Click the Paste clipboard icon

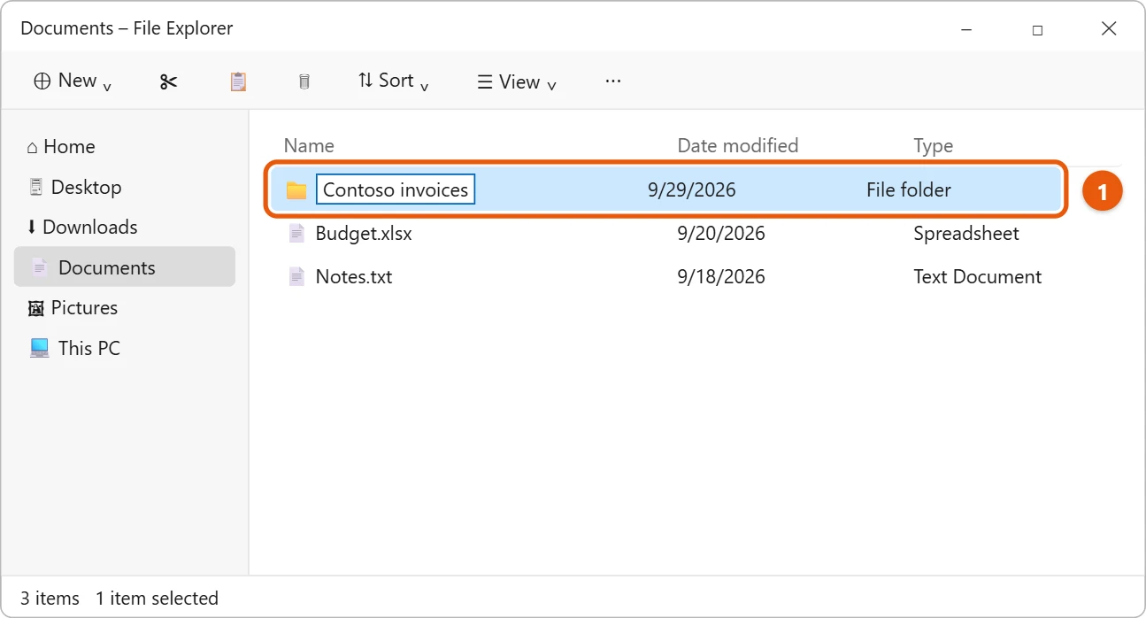tap(237, 81)
